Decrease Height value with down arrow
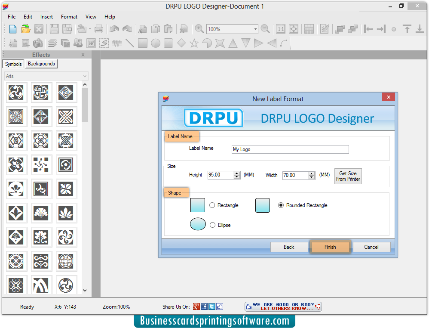 pos(237,177)
